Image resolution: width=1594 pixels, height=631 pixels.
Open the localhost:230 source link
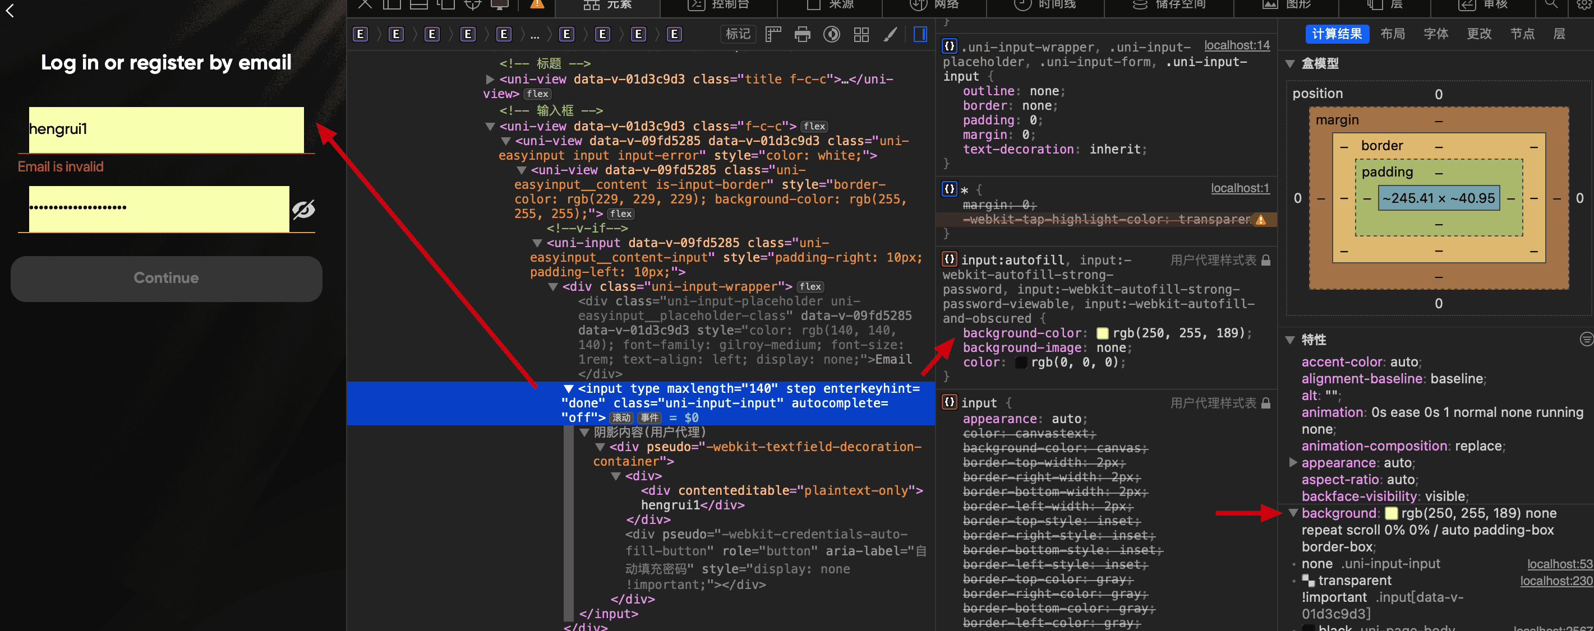point(1556,581)
